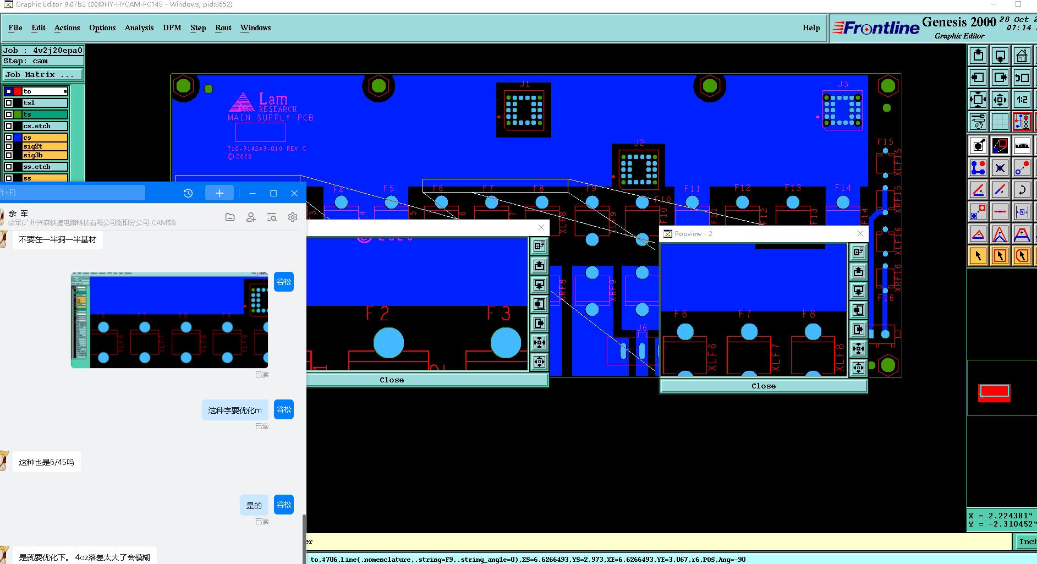Click the blue color swatch of cs layer
Image resolution: width=1037 pixels, height=564 pixels.
pyautogui.click(x=18, y=138)
